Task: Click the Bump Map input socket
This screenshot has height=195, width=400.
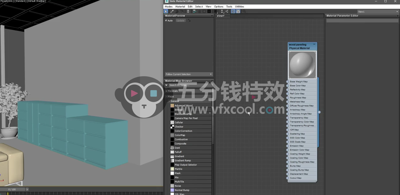Action: coord(288,166)
